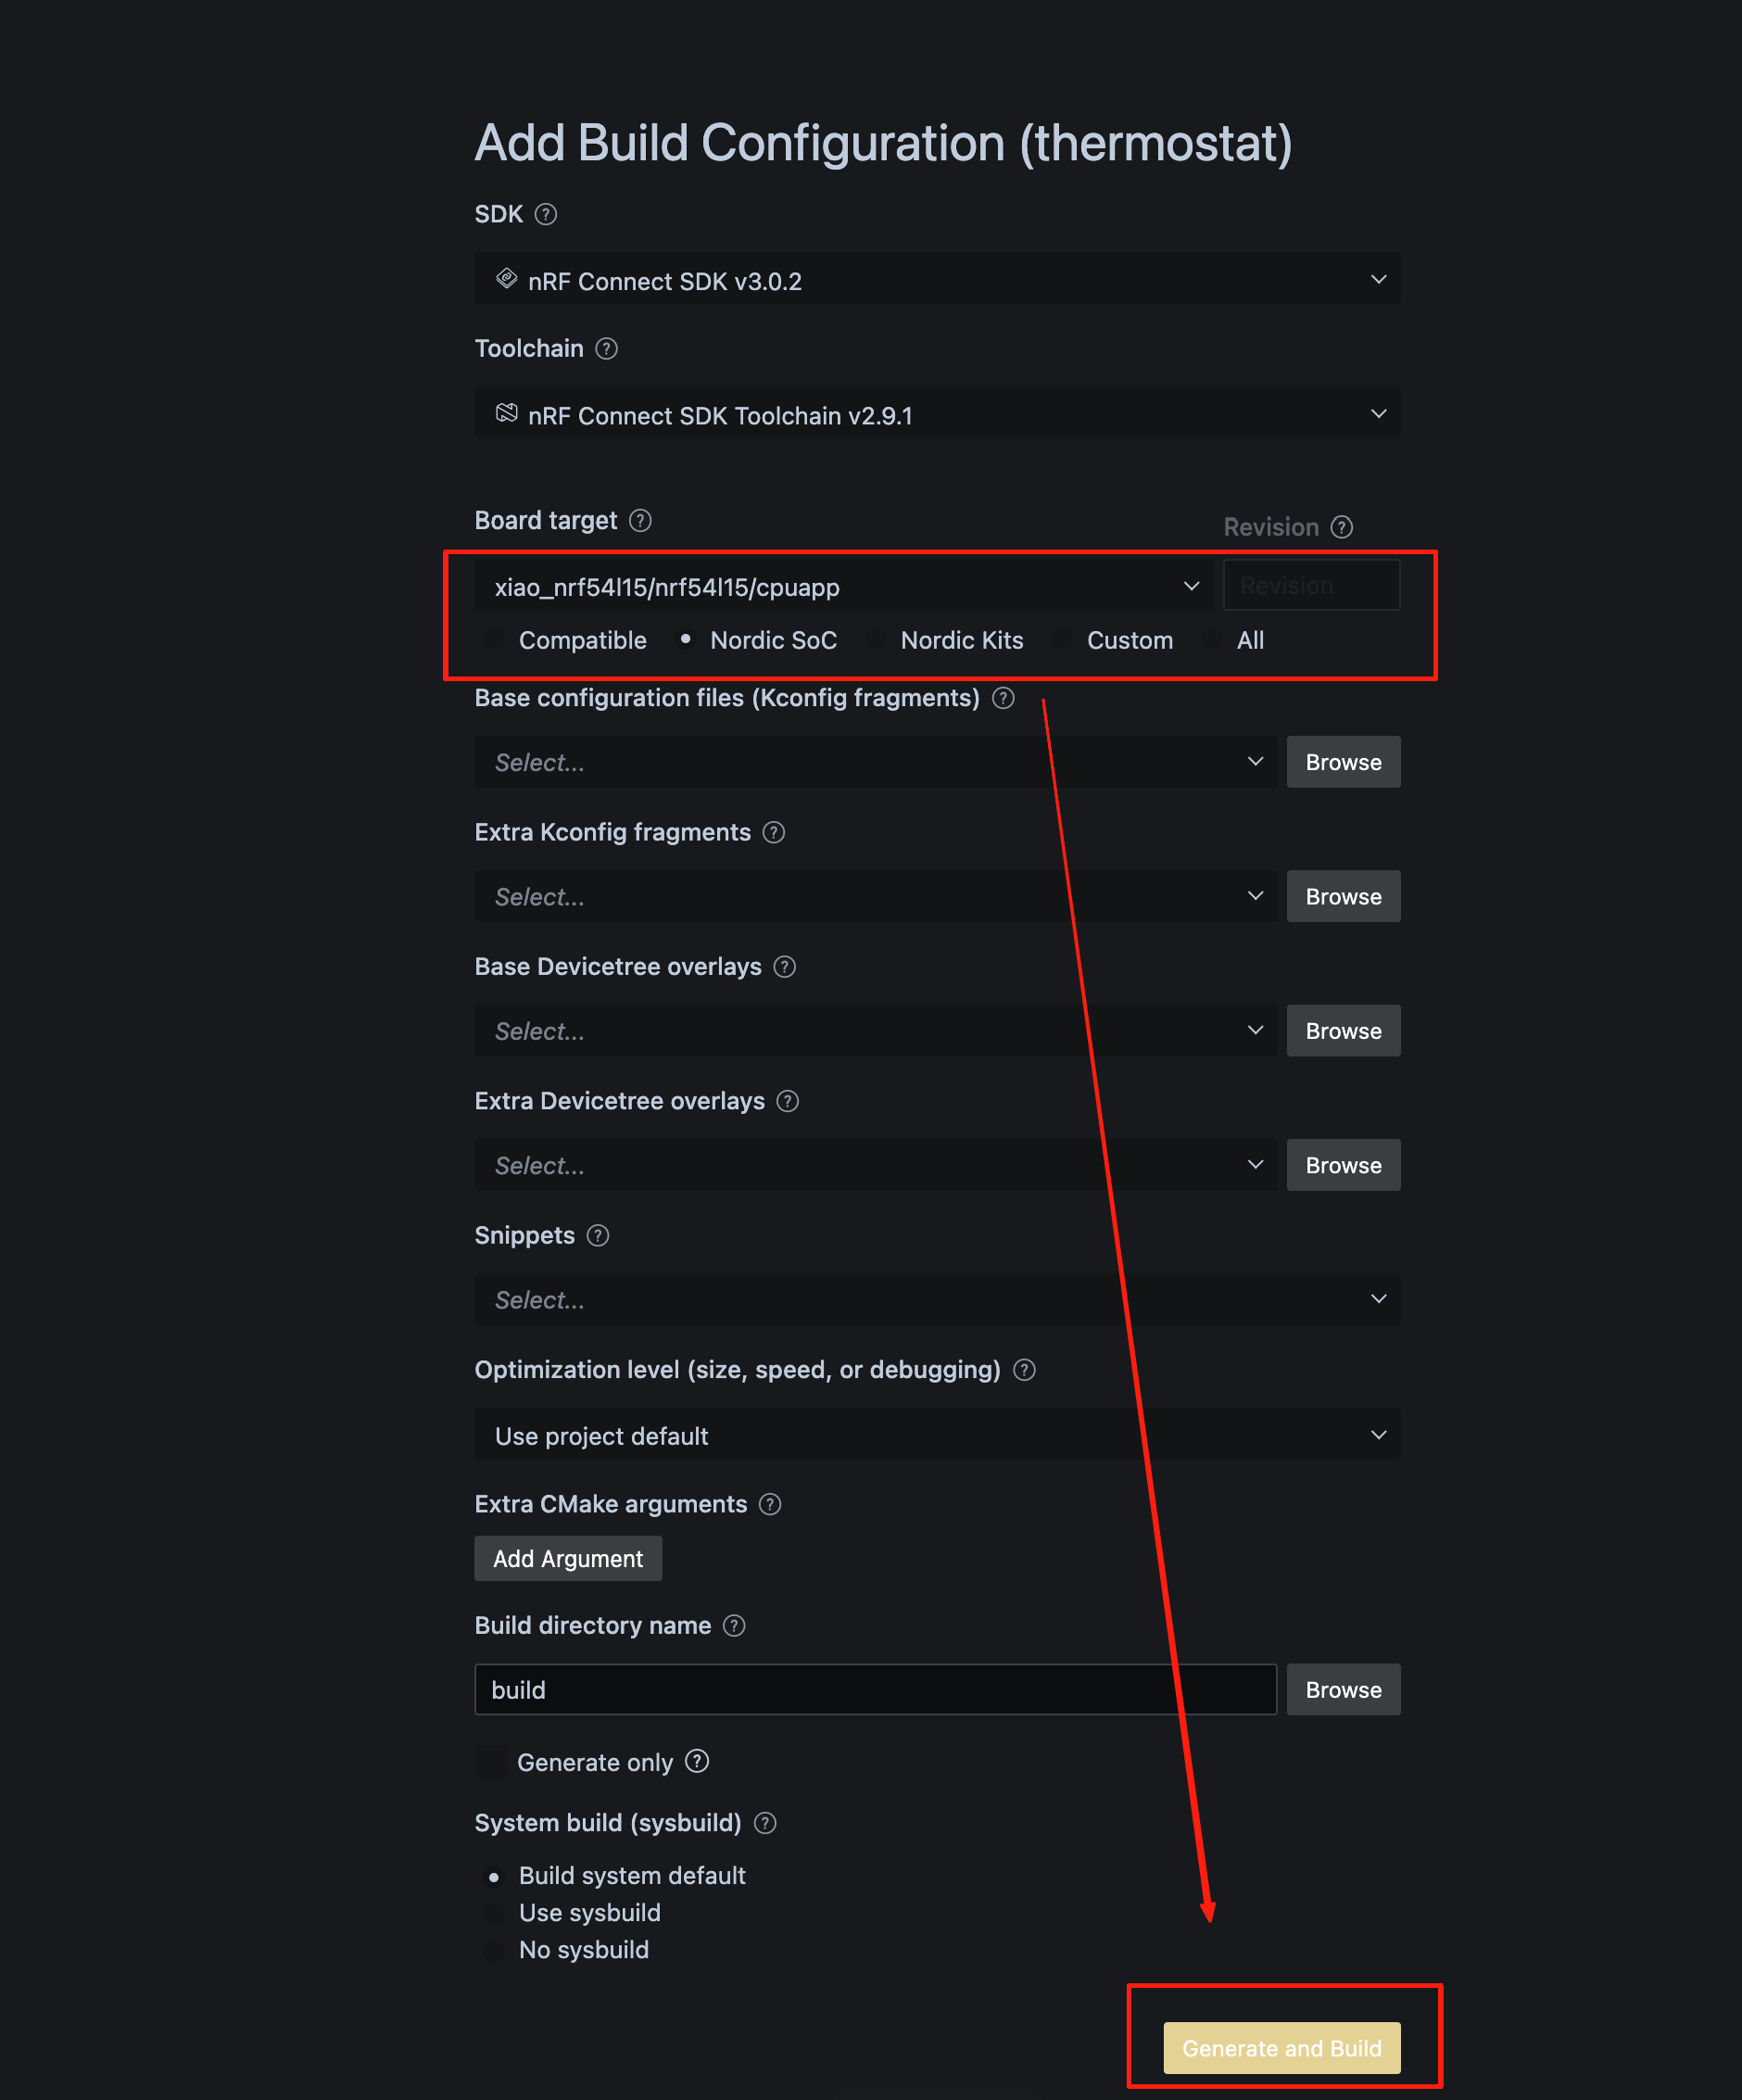Click the Revision help icon
The image size is (1742, 2100).
point(1342,527)
